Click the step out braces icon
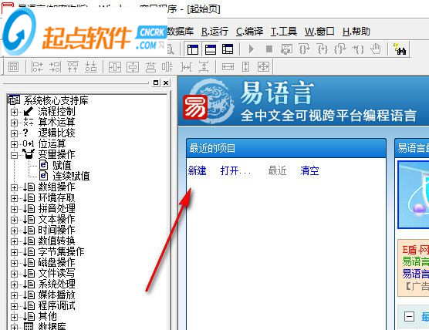The image size is (429, 330). click(339, 49)
